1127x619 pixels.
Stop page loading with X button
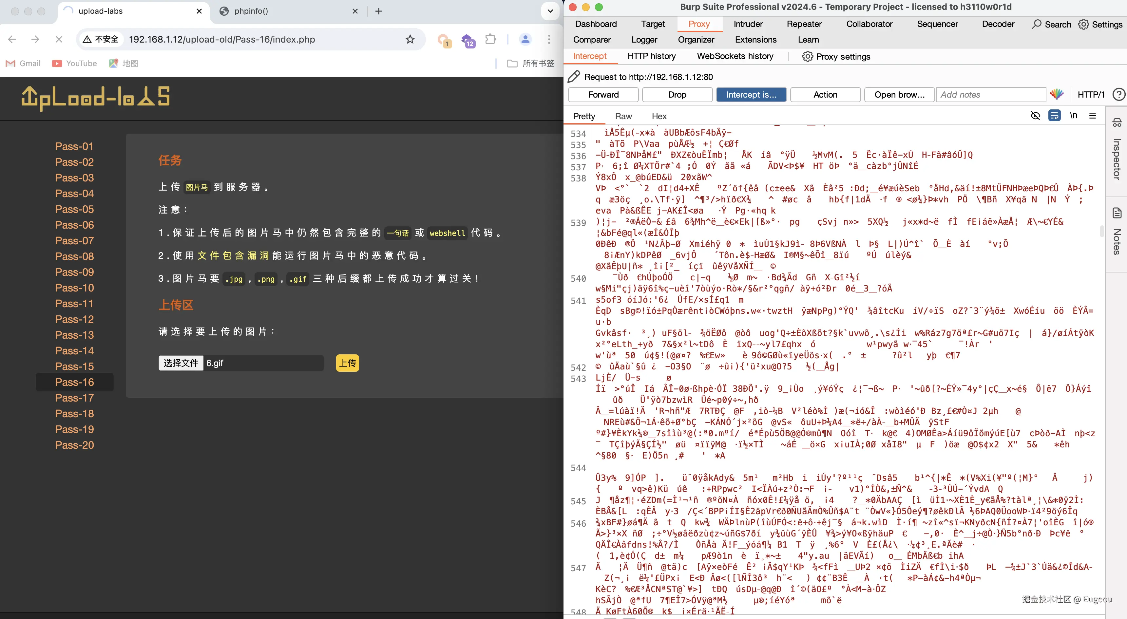pos(59,39)
